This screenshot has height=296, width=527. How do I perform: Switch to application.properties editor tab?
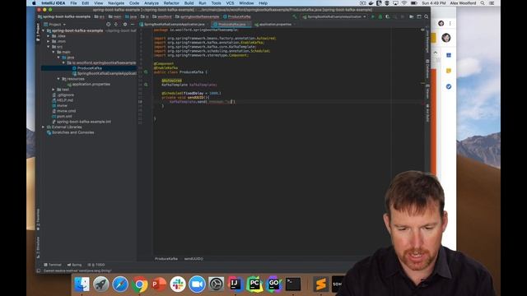click(x=275, y=24)
